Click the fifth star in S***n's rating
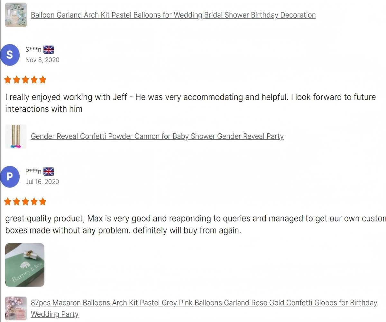 pos(43,80)
